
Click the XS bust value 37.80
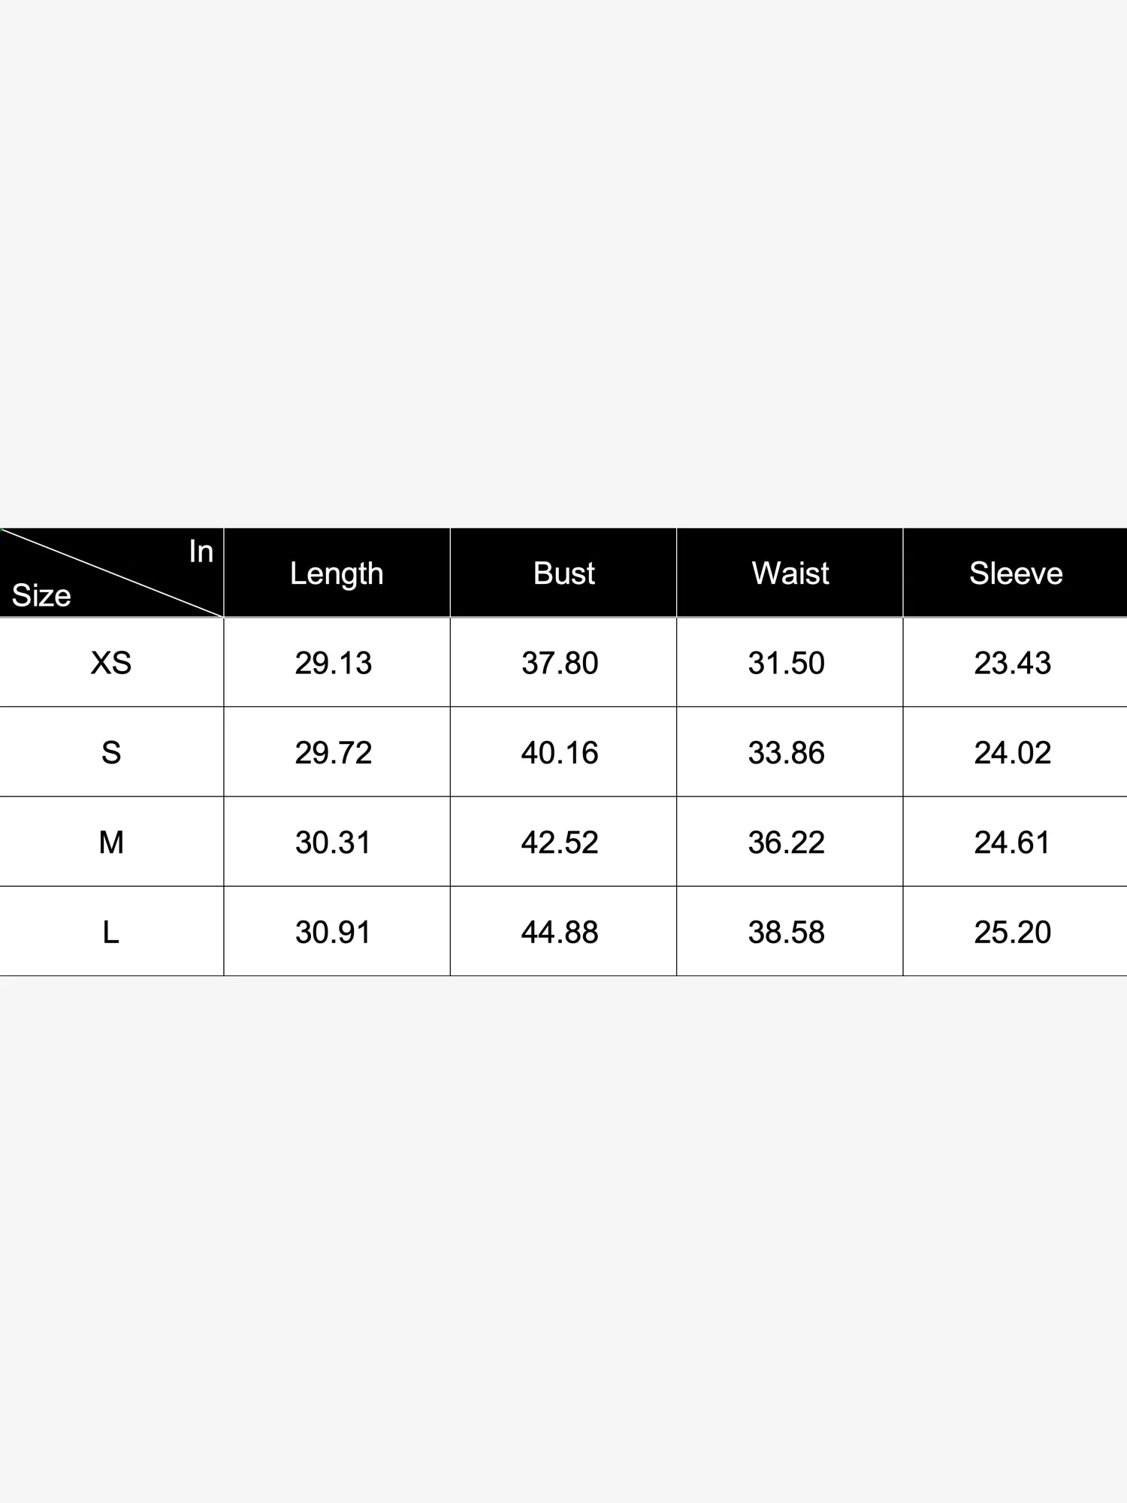tap(560, 663)
